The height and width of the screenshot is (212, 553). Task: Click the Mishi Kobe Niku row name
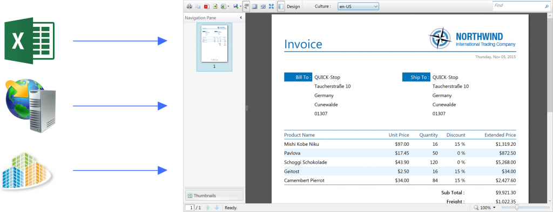pyautogui.click(x=301, y=144)
